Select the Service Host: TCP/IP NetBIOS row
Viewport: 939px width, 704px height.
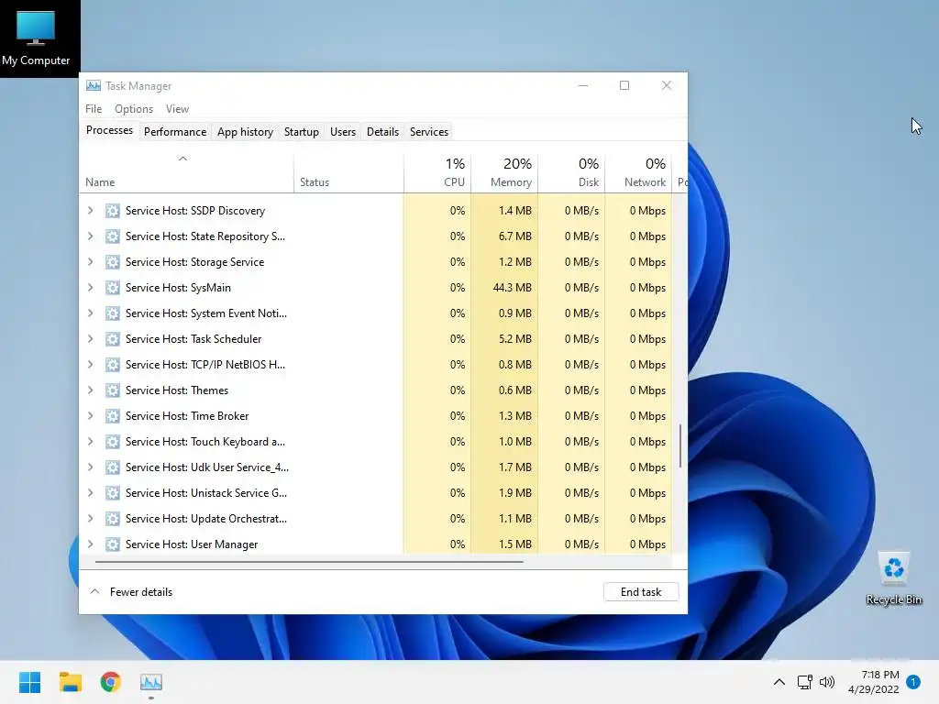point(375,365)
